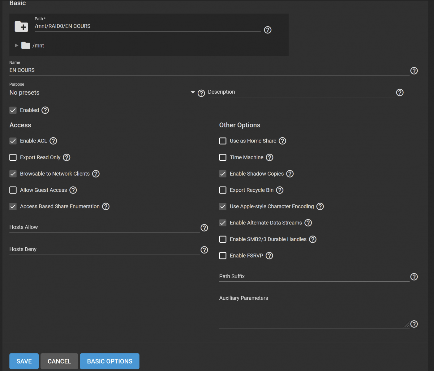The width and height of the screenshot is (434, 371).
Task: Select the /mnt folder label
Action: tap(38, 46)
